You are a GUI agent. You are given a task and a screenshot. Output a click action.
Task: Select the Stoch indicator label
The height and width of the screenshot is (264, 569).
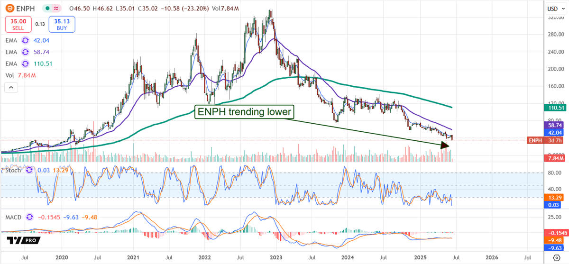13,170
